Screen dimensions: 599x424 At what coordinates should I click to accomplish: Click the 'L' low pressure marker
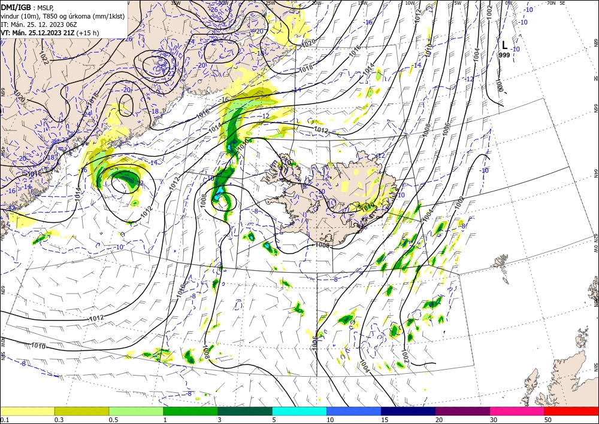point(504,45)
